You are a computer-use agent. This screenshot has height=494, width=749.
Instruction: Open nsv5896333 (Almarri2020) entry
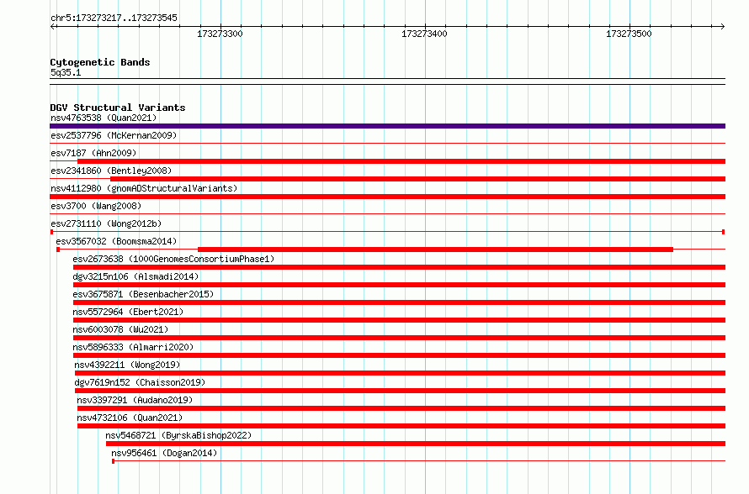(133, 347)
